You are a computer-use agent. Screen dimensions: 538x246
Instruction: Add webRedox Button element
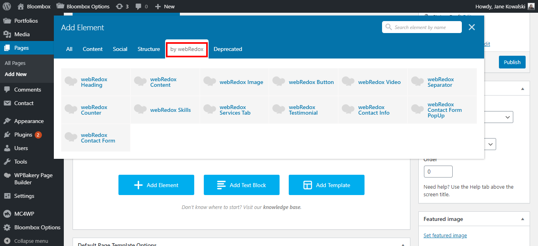click(303, 82)
